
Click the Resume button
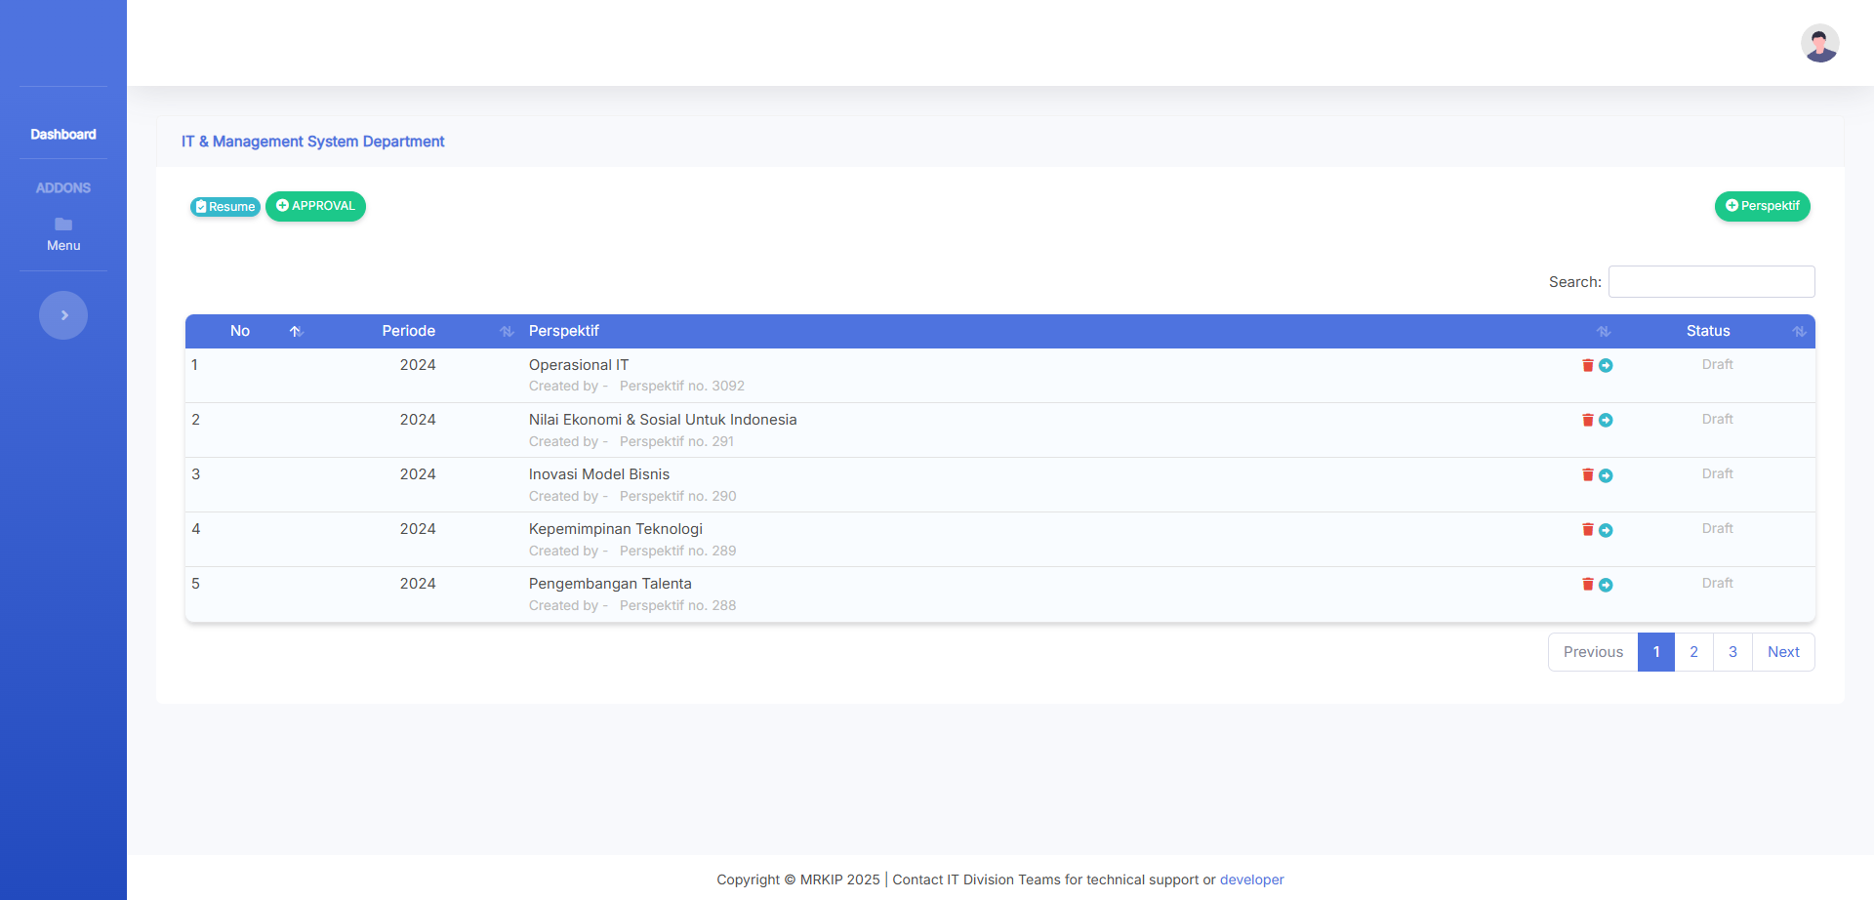pyautogui.click(x=225, y=207)
